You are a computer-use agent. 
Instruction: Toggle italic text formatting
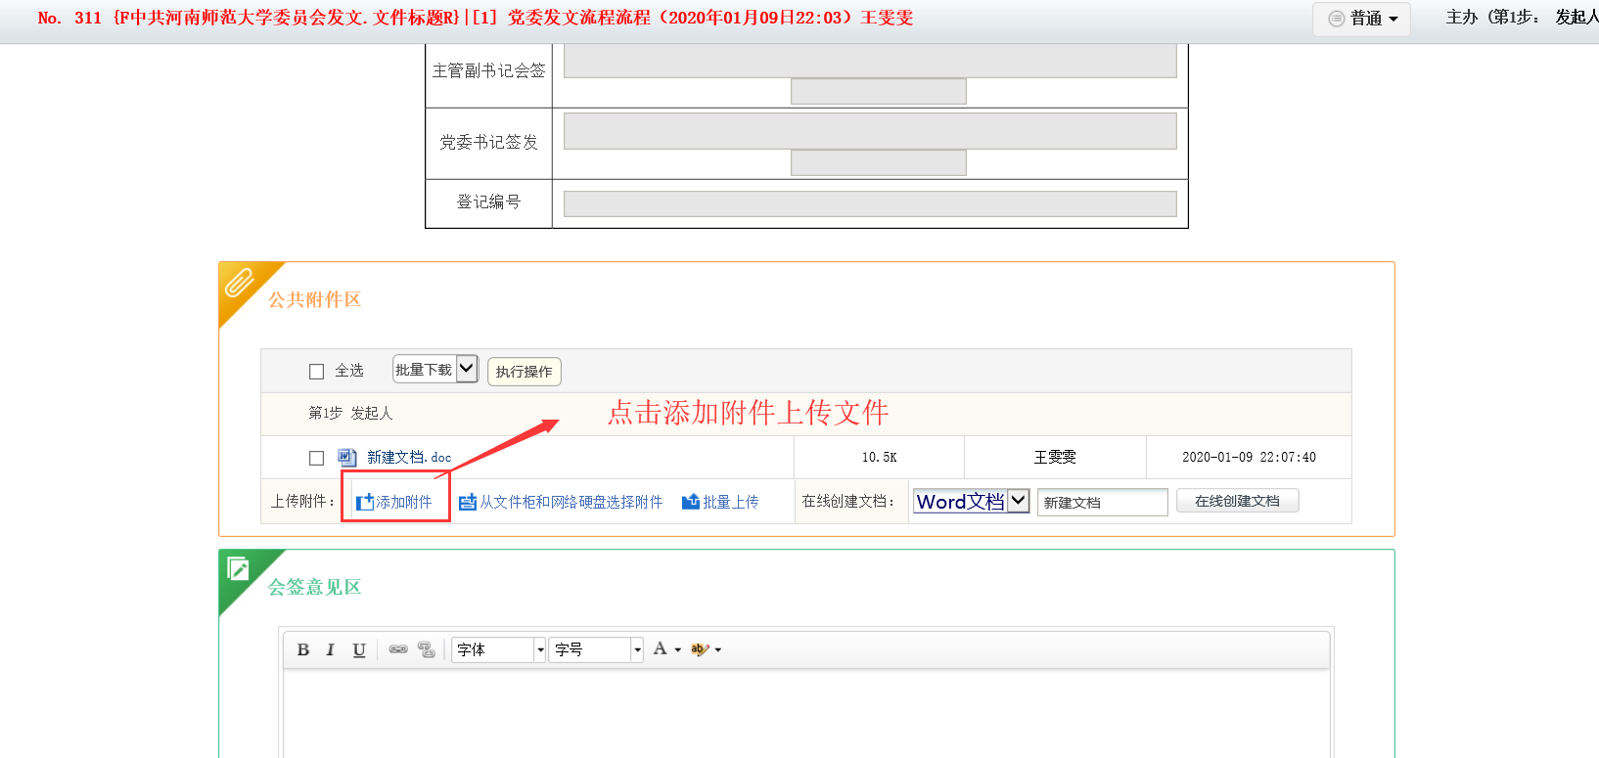click(331, 649)
